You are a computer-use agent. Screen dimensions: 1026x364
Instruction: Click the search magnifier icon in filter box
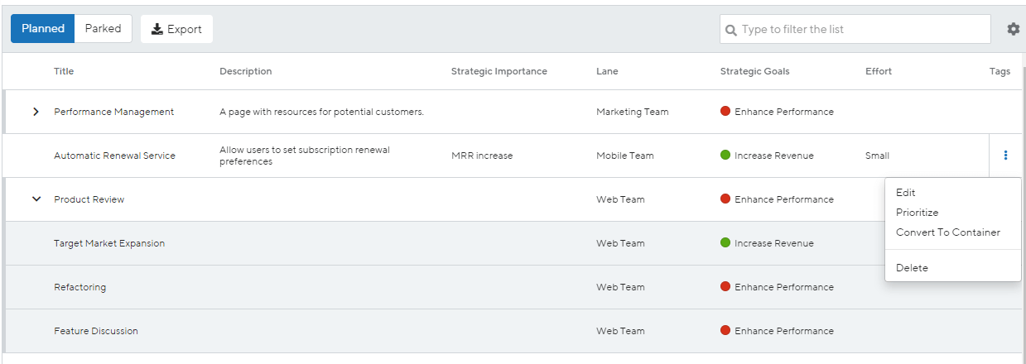[x=731, y=30]
